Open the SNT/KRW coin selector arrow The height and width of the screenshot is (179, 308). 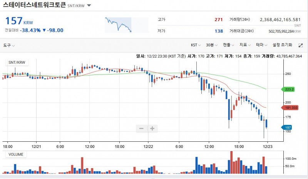click(89, 6)
